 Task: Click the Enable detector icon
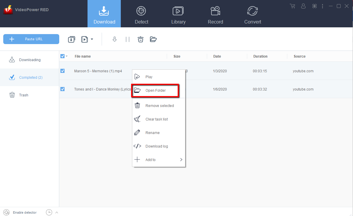pyautogui.click(x=6, y=212)
